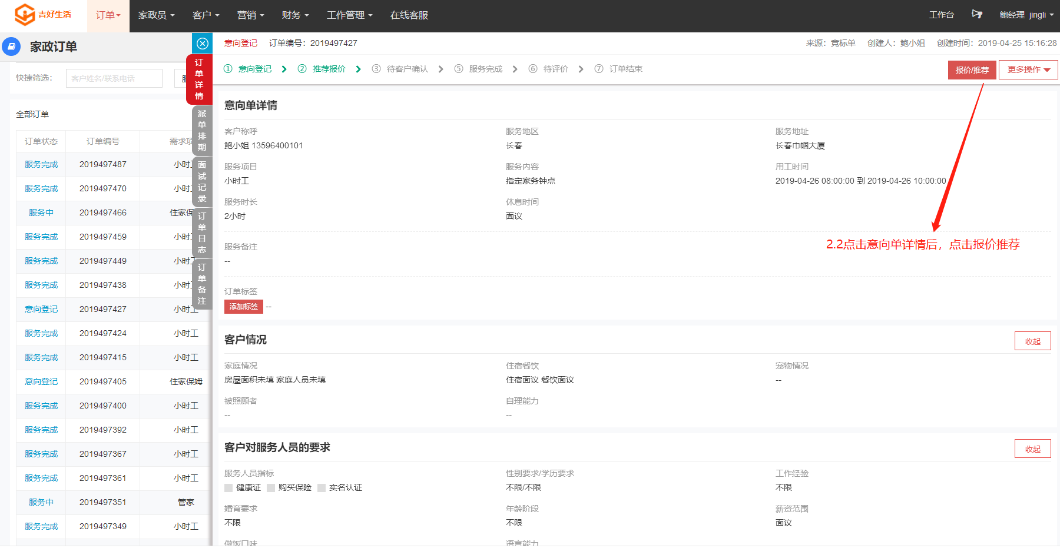This screenshot has width=1060, height=548.
Task: Select the 派单排期 side tab
Action: (201, 130)
